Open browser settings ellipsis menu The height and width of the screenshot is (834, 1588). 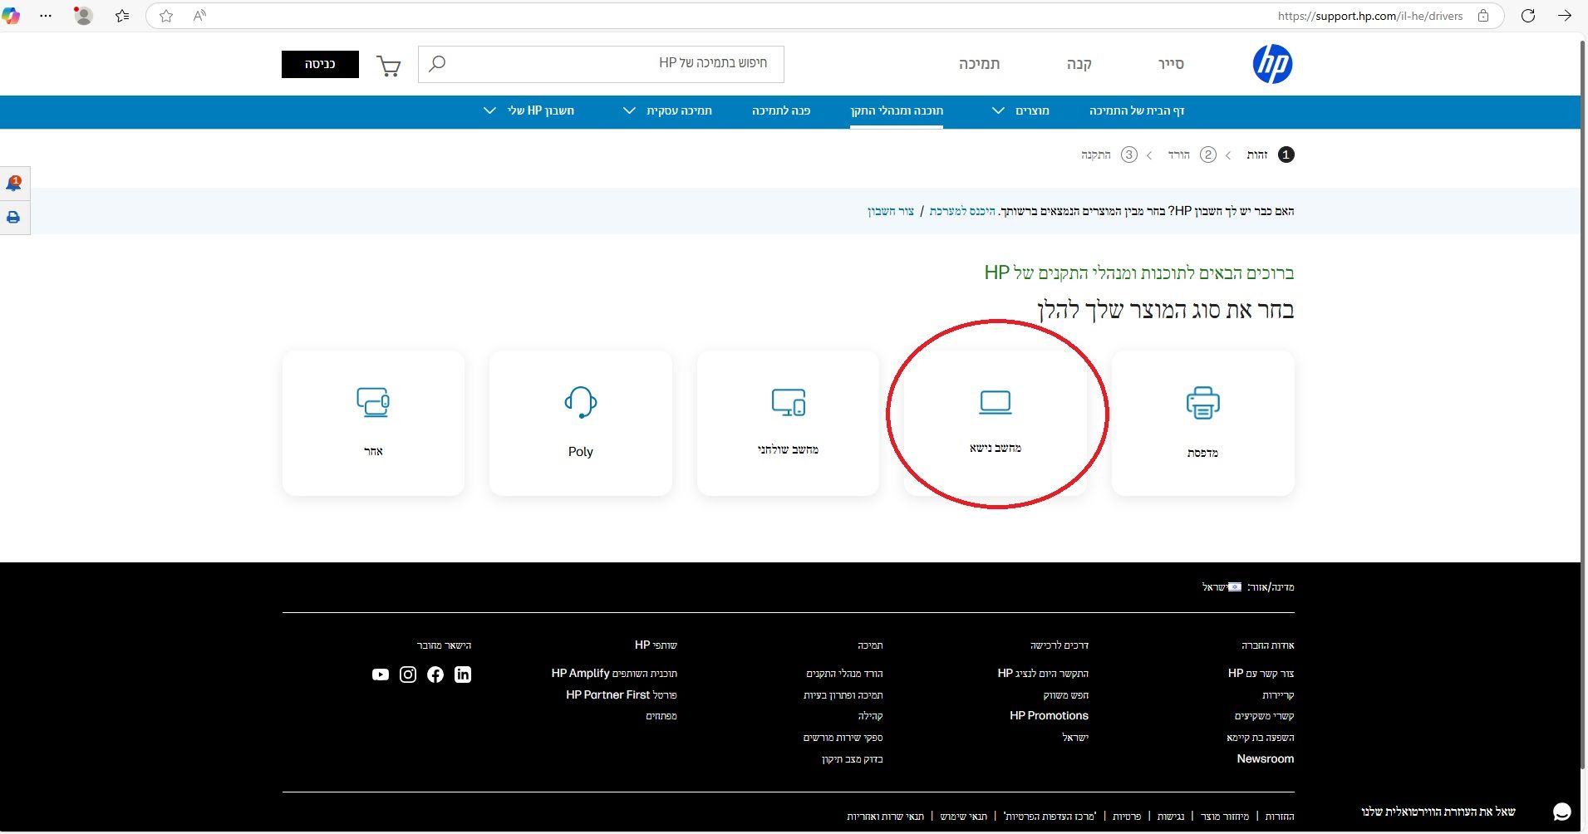[x=46, y=16]
